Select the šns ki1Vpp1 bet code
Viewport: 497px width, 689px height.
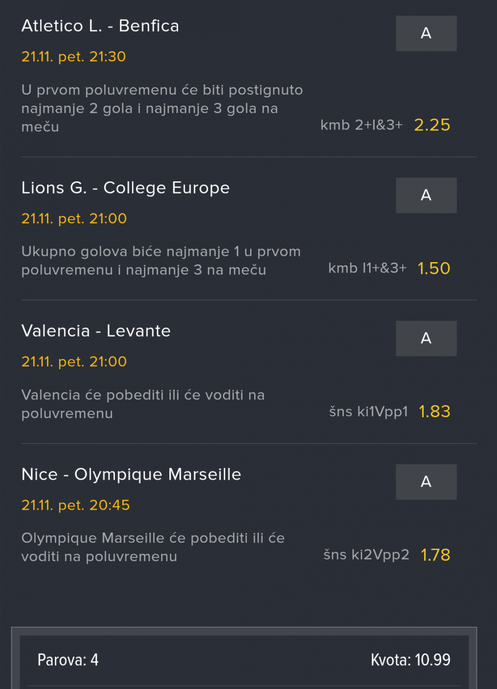tap(369, 412)
